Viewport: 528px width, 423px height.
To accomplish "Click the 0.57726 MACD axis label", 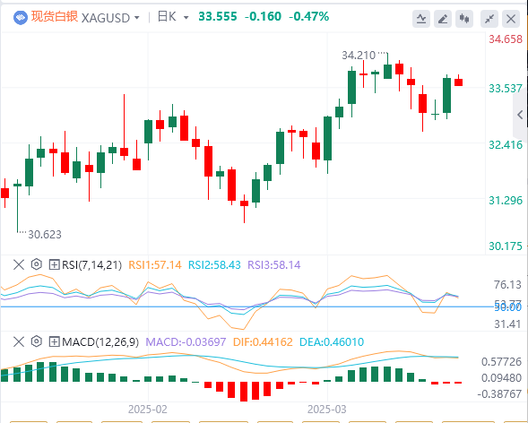I will [501, 362].
